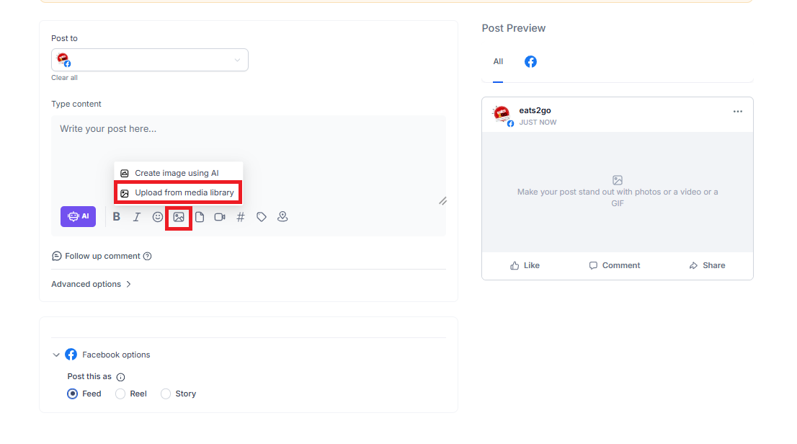Click Follow up comment help icon
This screenshot has height=444, width=797.
click(148, 256)
